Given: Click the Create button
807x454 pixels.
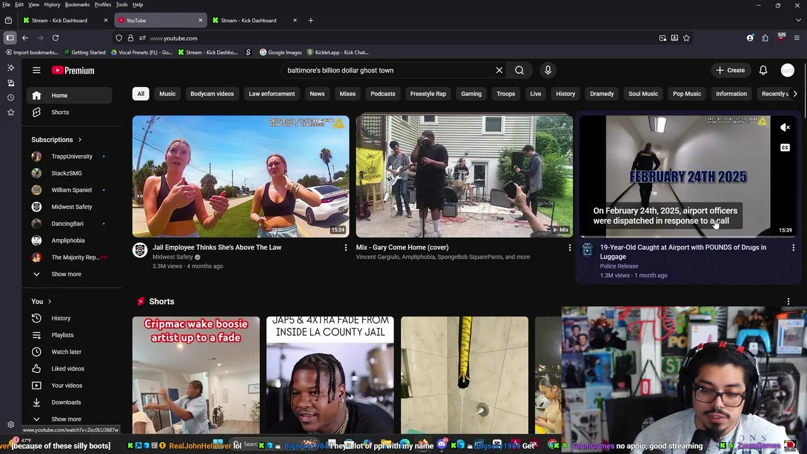Looking at the screenshot, I should [x=730, y=70].
